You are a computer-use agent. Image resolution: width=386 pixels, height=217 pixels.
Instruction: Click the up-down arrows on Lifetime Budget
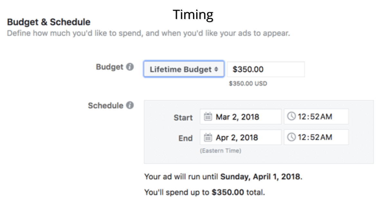coord(216,69)
